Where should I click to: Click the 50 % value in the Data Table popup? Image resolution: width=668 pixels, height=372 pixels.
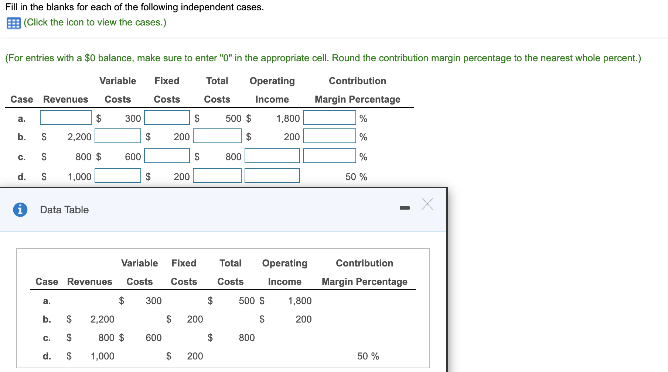[368, 356]
